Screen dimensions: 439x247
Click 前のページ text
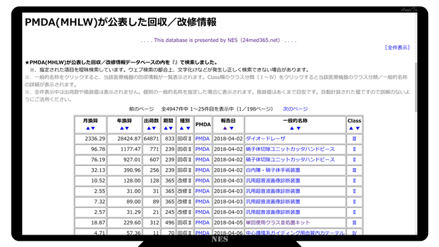[141, 109]
